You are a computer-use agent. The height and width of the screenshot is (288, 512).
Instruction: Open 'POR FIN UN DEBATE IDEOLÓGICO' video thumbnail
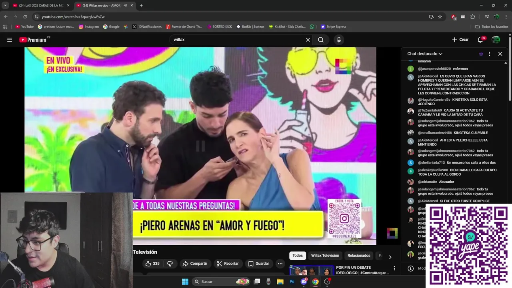point(312,270)
